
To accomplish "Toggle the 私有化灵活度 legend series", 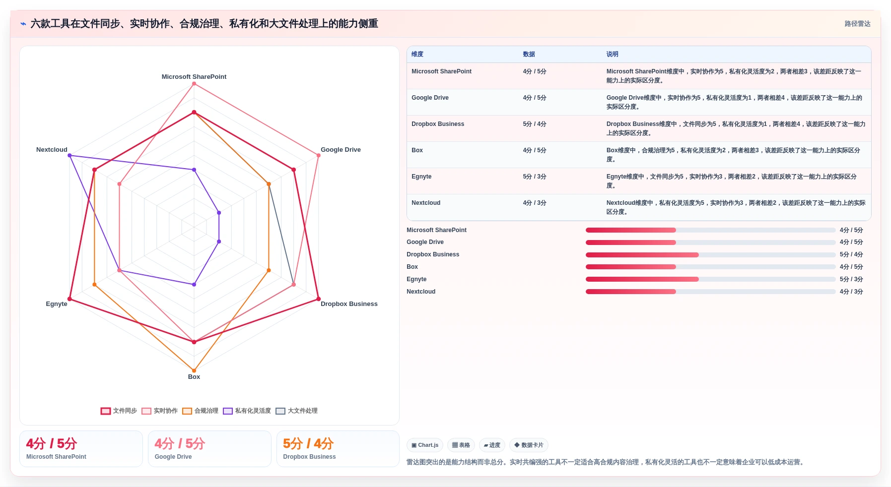I will 247,411.
